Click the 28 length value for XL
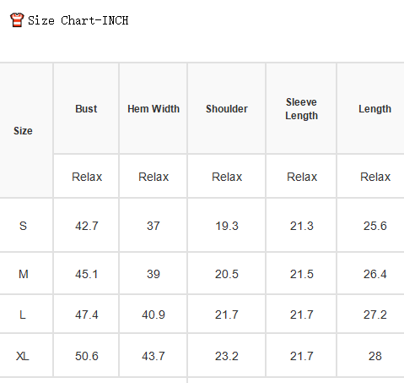Image resolution: width=404 pixels, height=383 pixels. coord(375,356)
